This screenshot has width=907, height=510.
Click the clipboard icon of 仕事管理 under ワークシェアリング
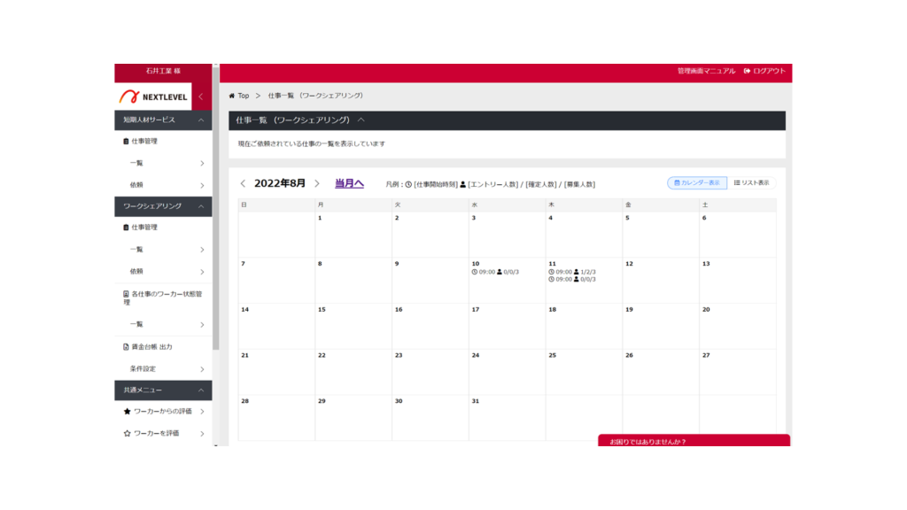coord(126,228)
